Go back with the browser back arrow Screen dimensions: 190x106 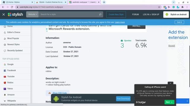(x=3, y=7)
